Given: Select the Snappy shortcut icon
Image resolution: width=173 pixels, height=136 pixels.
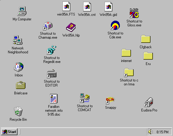Looking at the screenshot, I should point(110,100).
